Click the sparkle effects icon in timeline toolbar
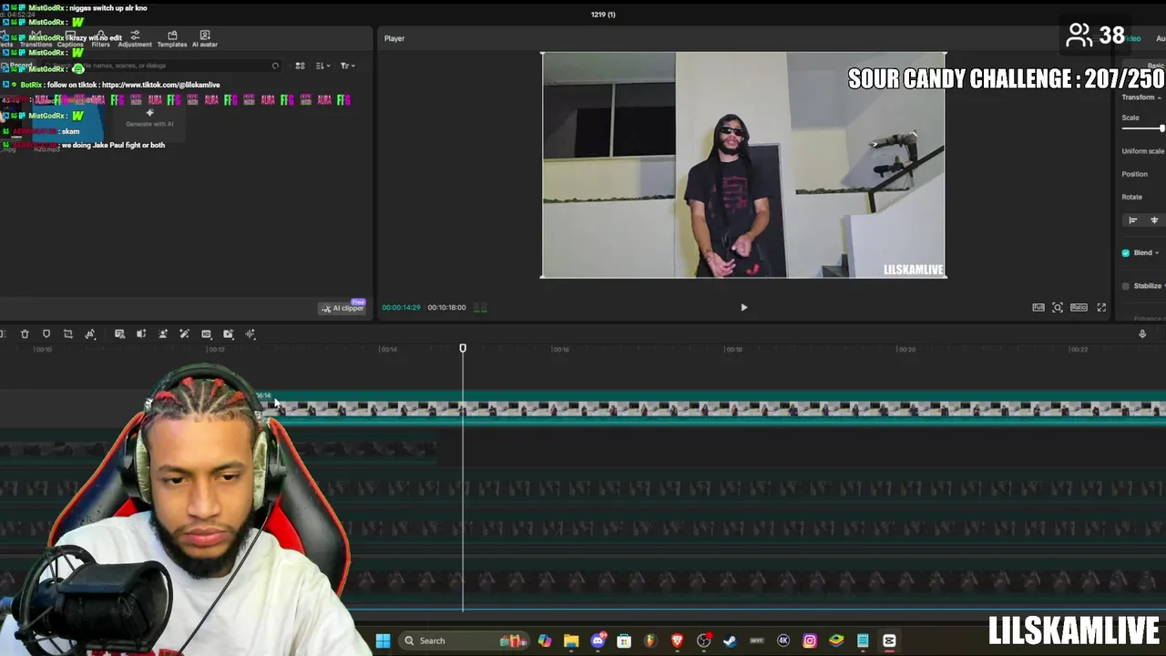Viewport: 1166px width, 656px height. (x=251, y=334)
